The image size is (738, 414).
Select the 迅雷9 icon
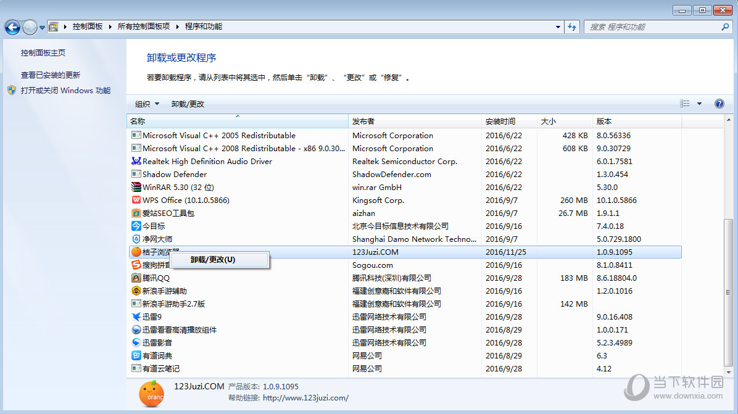(x=136, y=317)
